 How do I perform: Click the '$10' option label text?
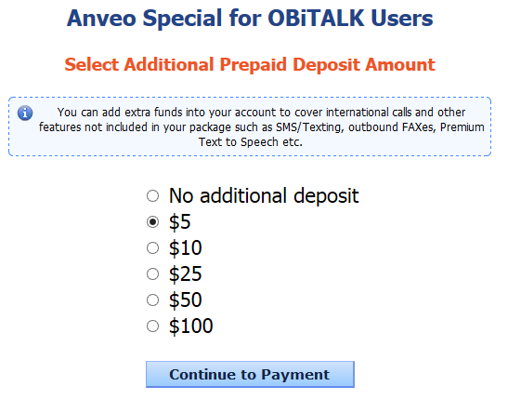(x=186, y=248)
